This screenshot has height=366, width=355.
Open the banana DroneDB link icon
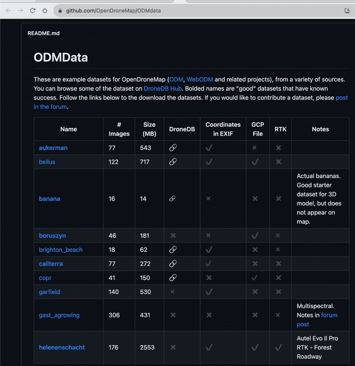(172, 198)
